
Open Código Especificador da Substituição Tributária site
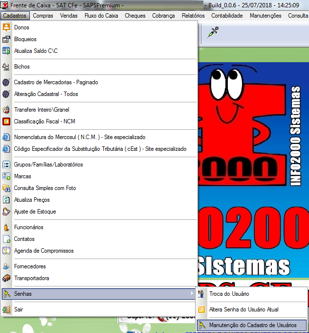pyautogui.click(x=100, y=149)
